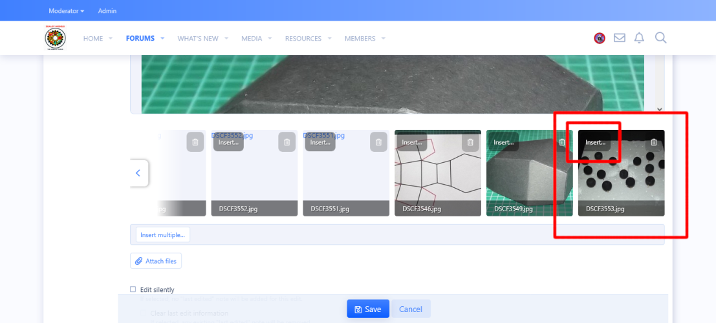Image resolution: width=716 pixels, height=323 pixels.
Task: Click Insert on DSCF3551.jpg attachment
Action: click(320, 142)
